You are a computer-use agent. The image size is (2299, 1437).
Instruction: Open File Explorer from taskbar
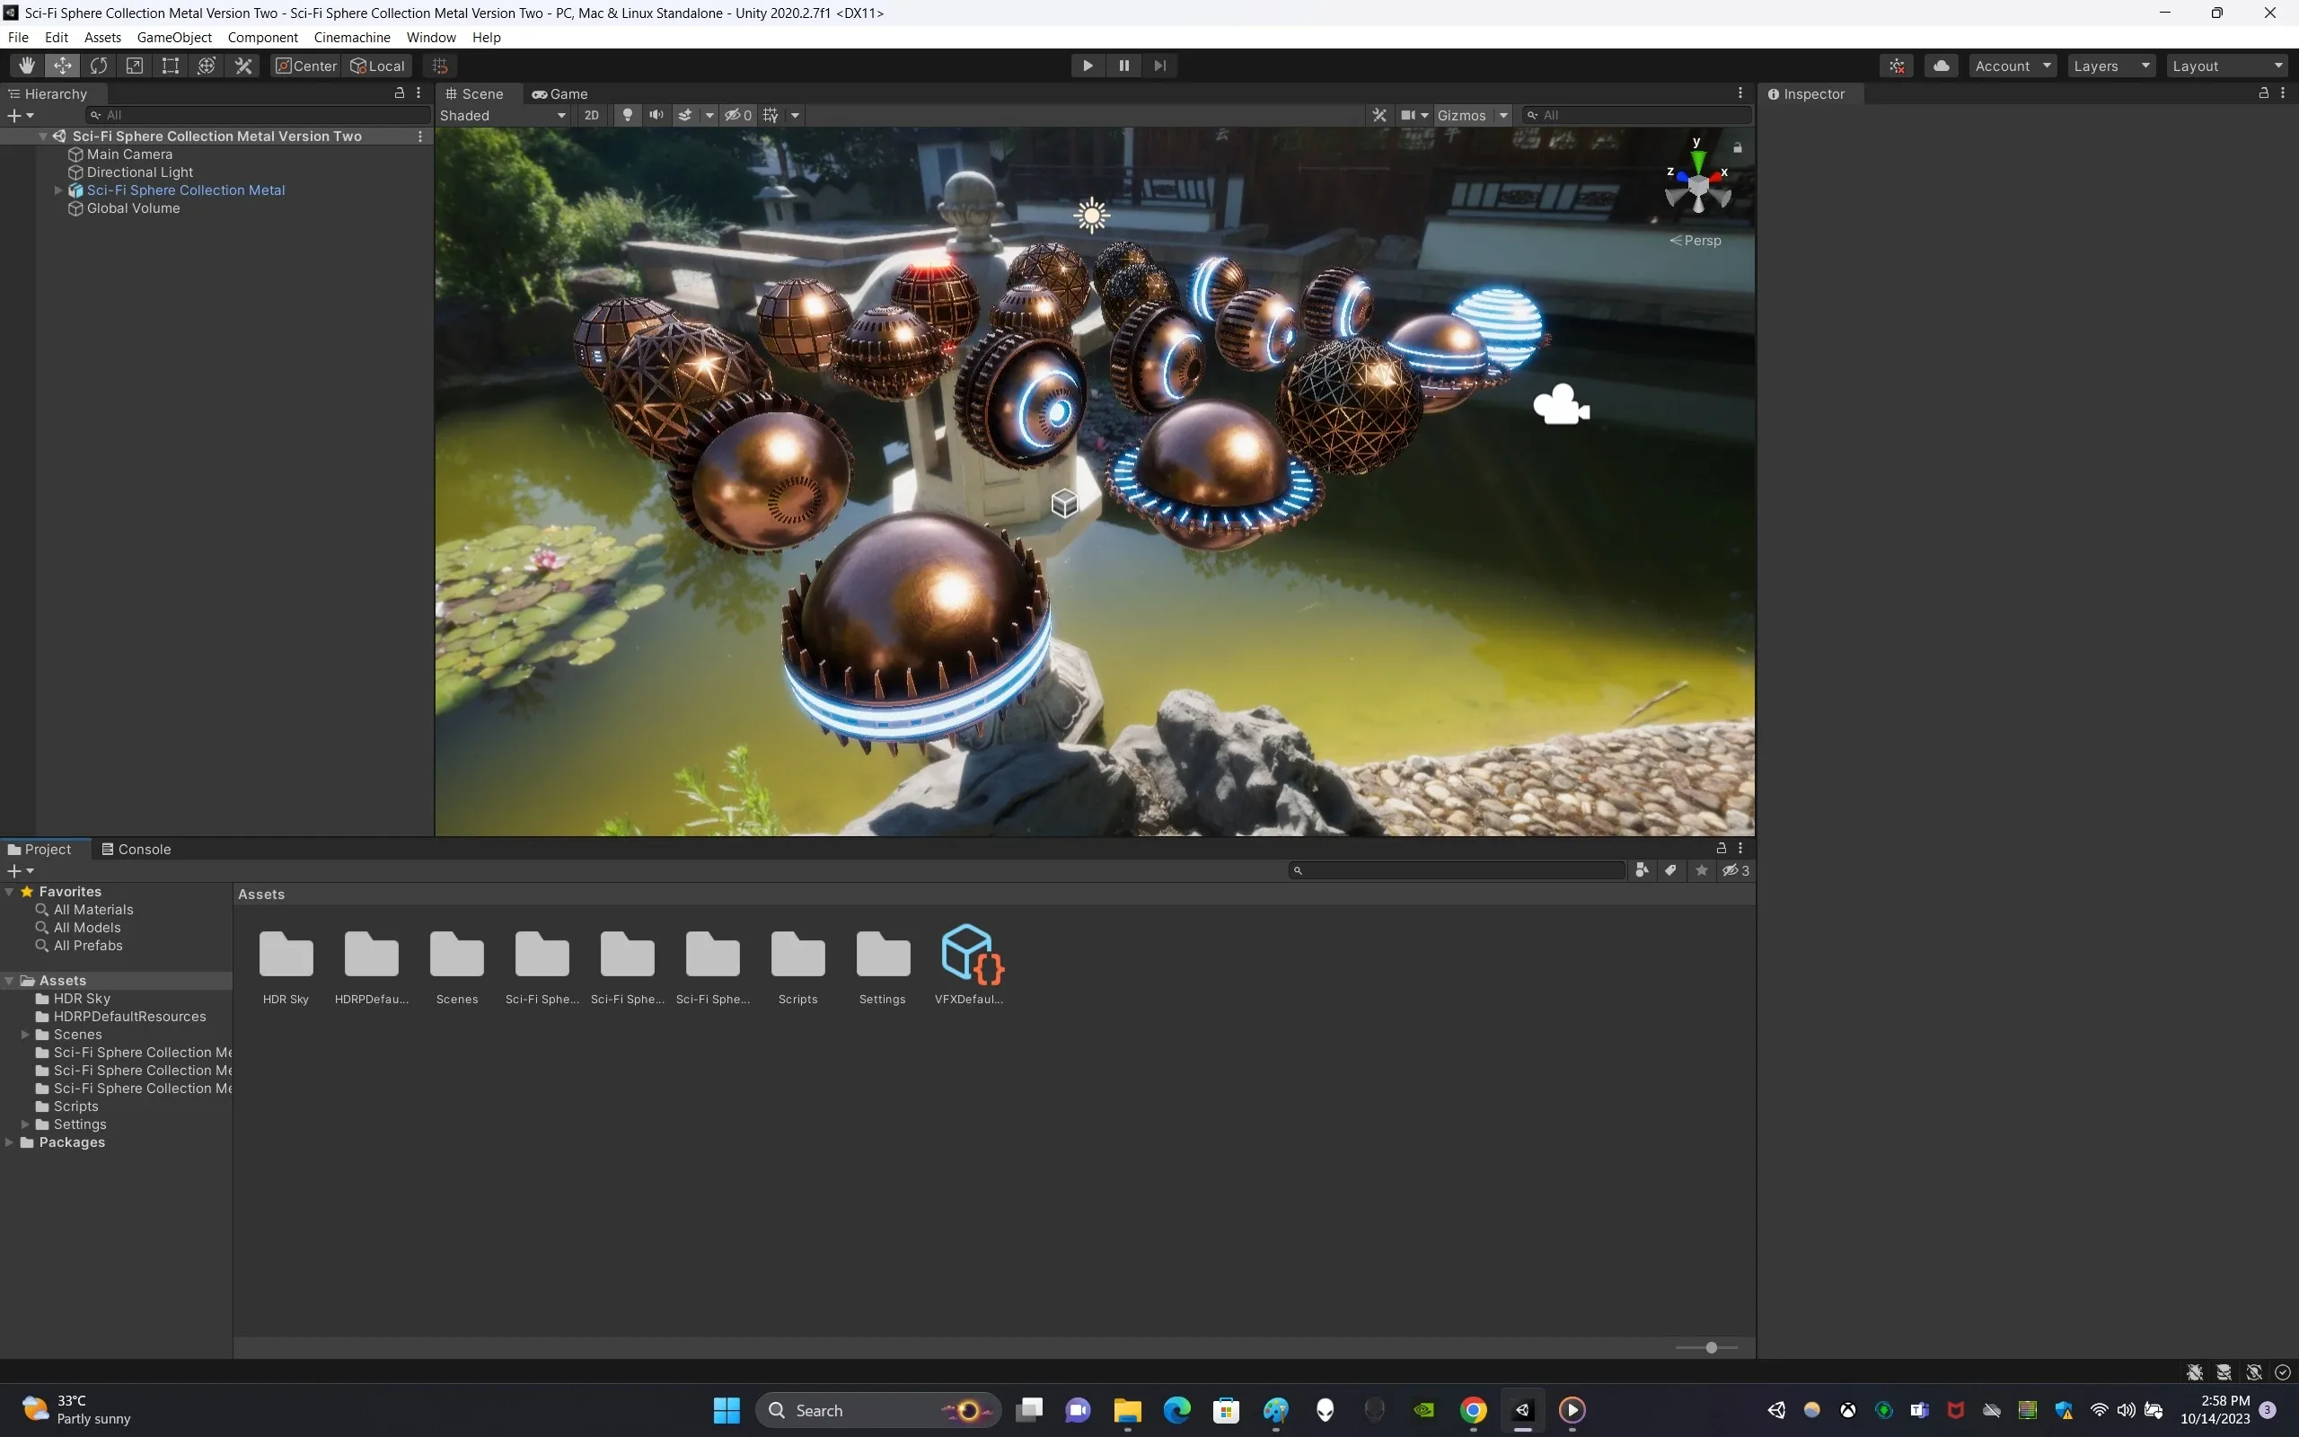pyautogui.click(x=1127, y=1409)
